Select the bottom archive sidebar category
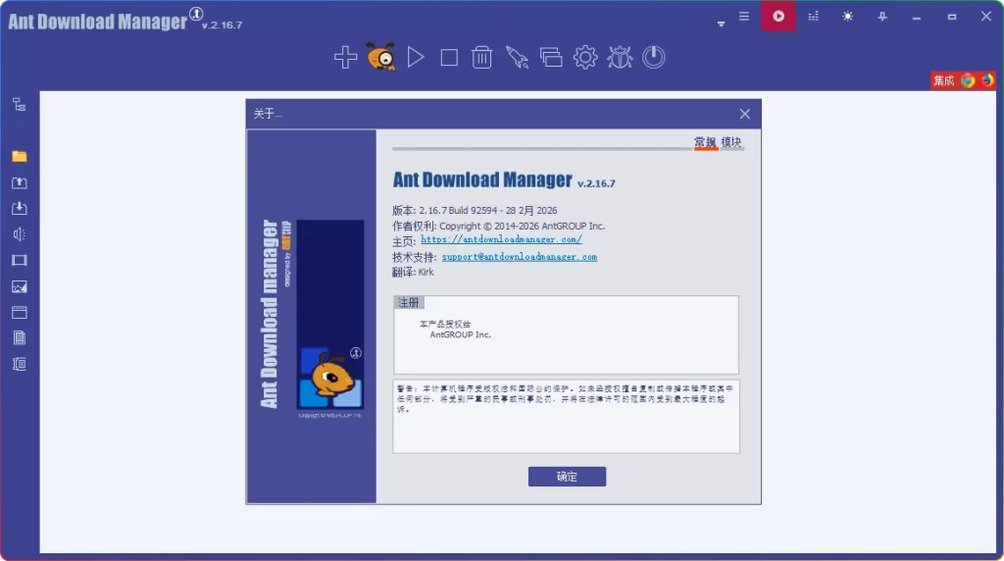The height and width of the screenshot is (561, 1004). pyautogui.click(x=20, y=365)
